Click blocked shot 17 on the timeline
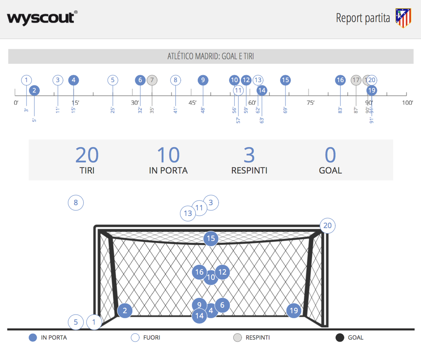 pyautogui.click(x=356, y=80)
